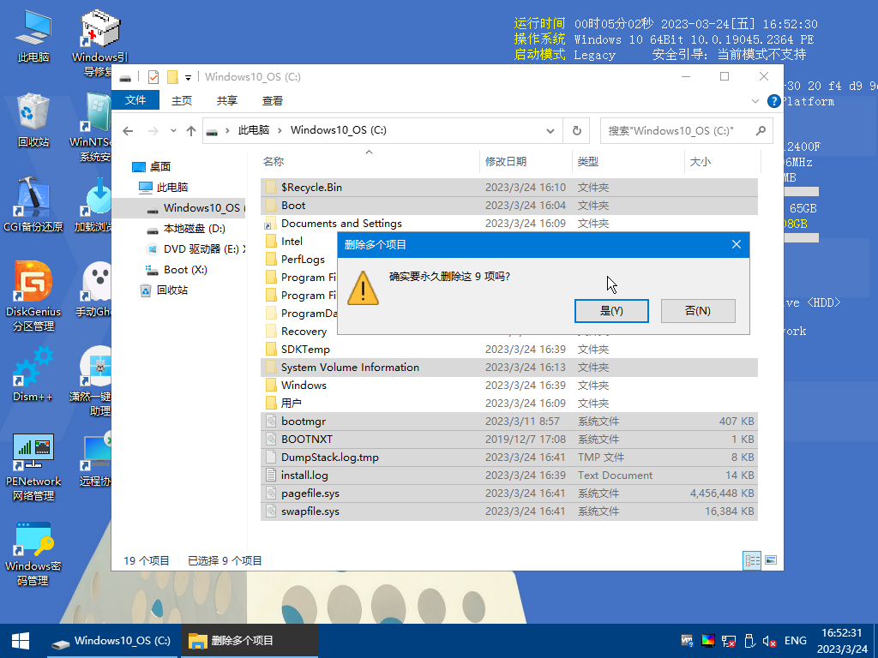
Task: Click the refresh button beside address bar
Action: (x=577, y=130)
